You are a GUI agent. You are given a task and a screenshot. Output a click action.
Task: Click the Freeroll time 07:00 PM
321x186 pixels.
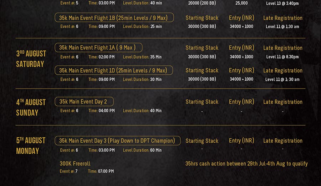106,171
